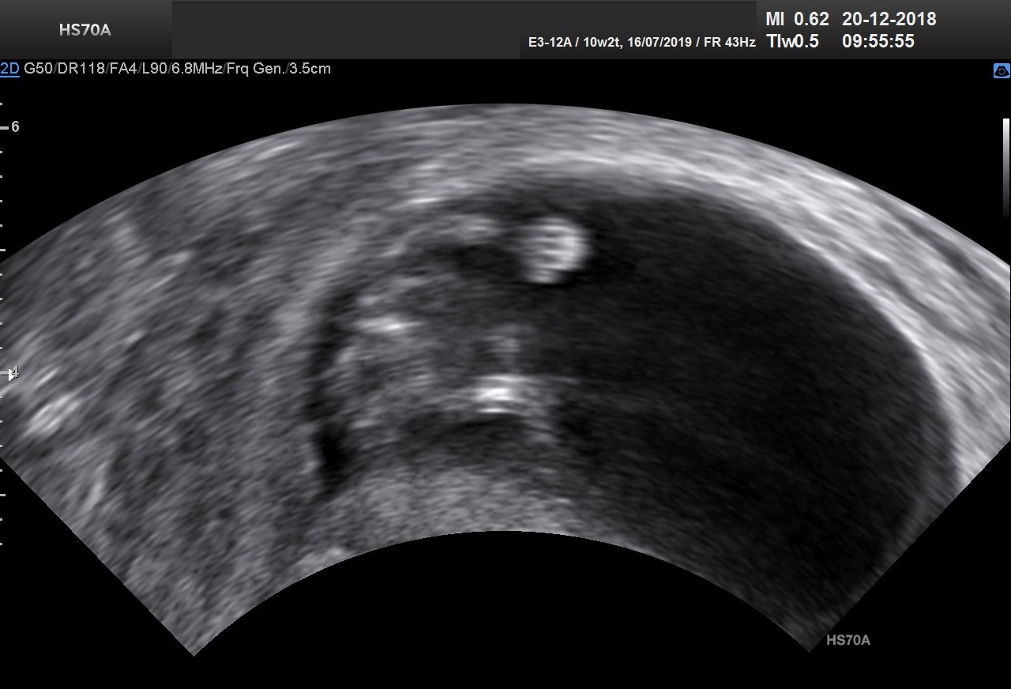Click the MI 0.62 indicator
Viewport: 1011px width, 689px height.
point(796,19)
